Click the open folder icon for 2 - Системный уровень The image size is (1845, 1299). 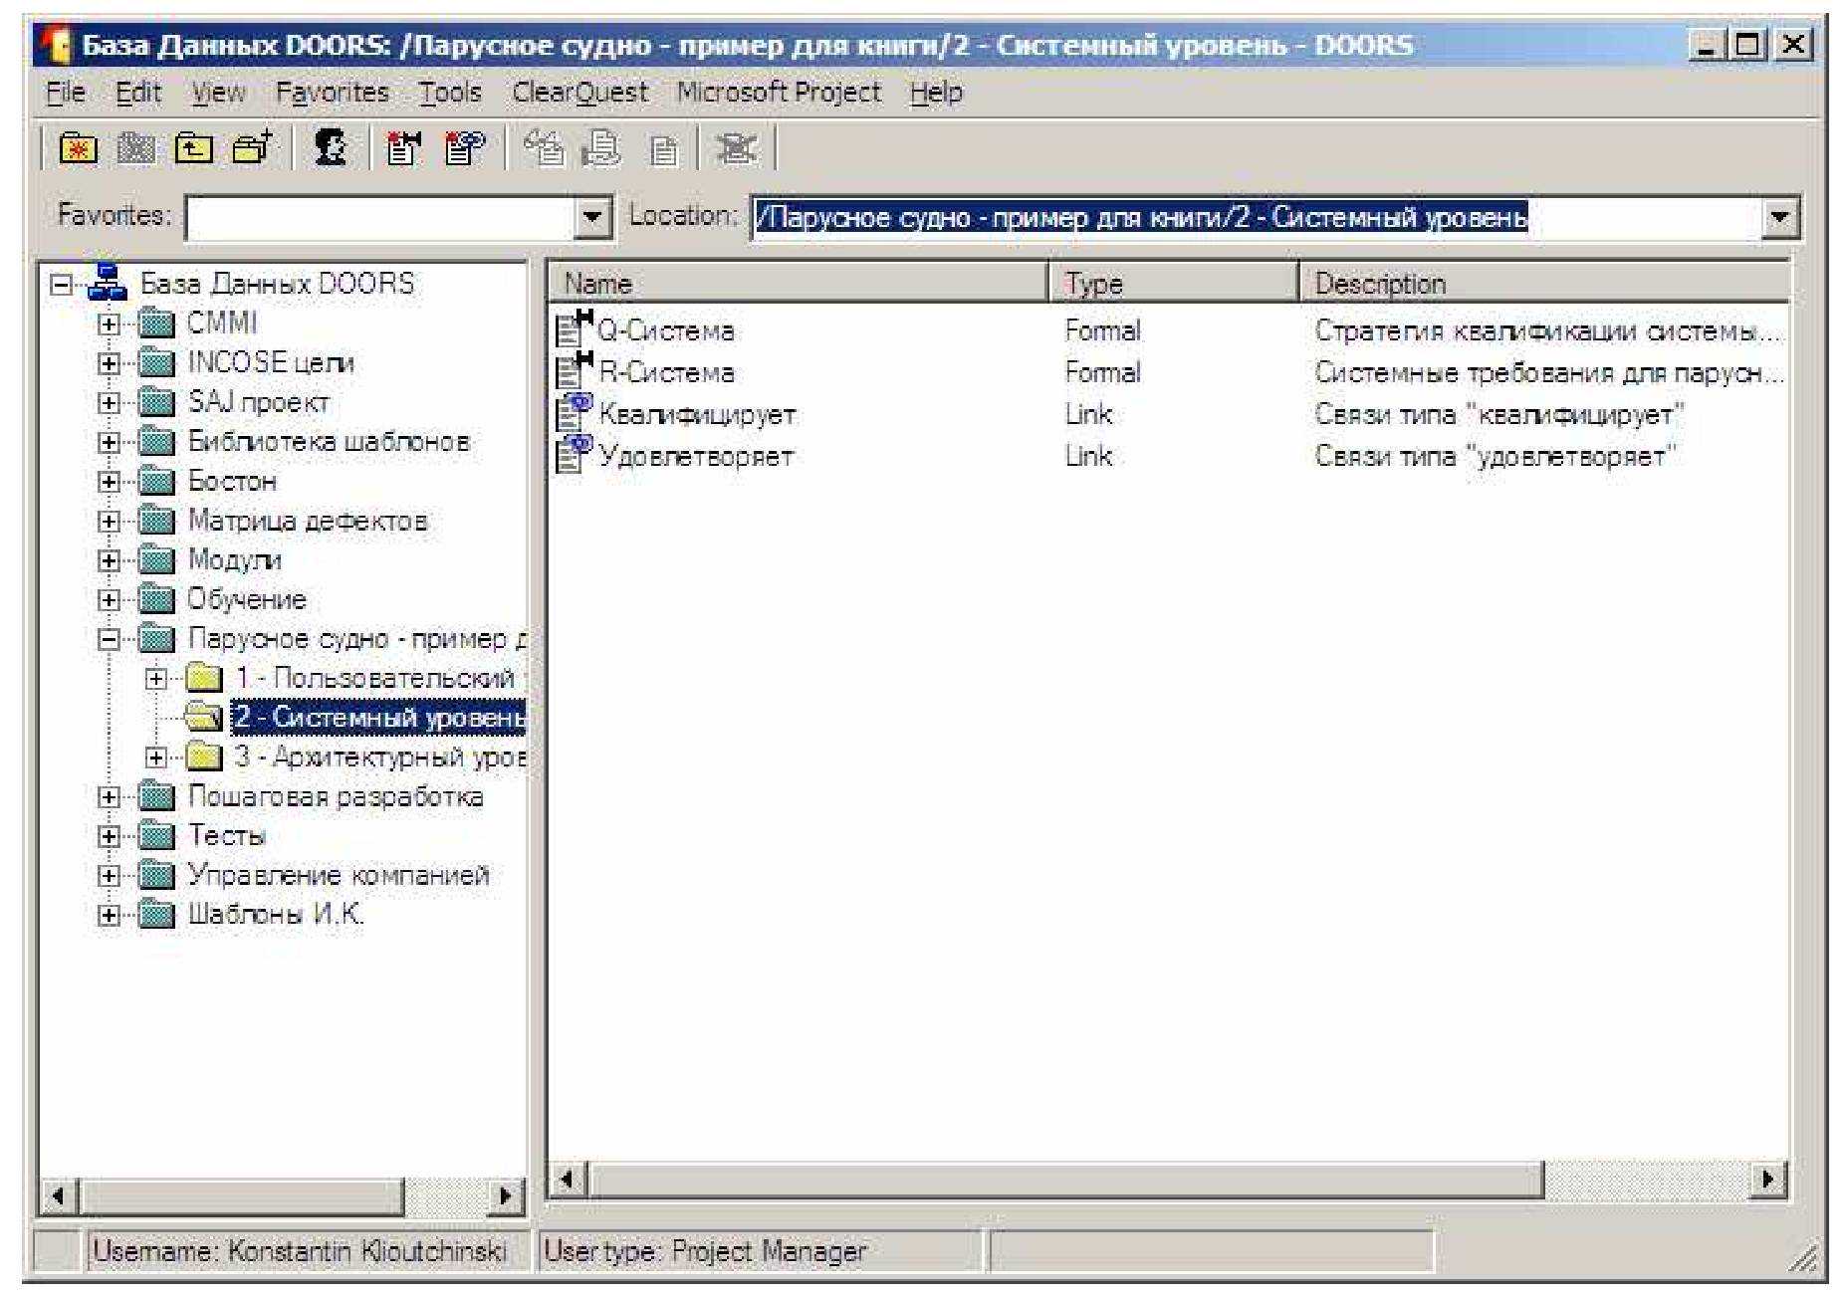point(203,717)
